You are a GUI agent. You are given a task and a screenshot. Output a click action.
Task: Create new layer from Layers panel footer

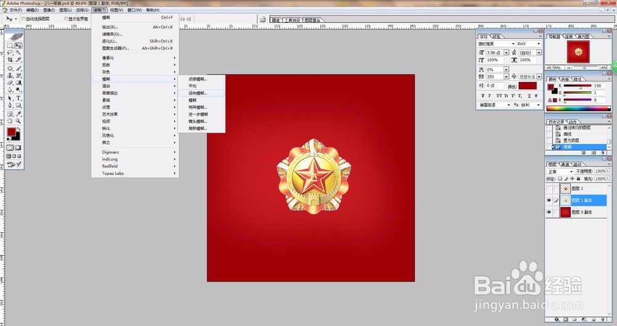point(594,320)
